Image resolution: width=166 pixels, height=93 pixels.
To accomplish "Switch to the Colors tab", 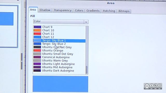I will [79, 11].
